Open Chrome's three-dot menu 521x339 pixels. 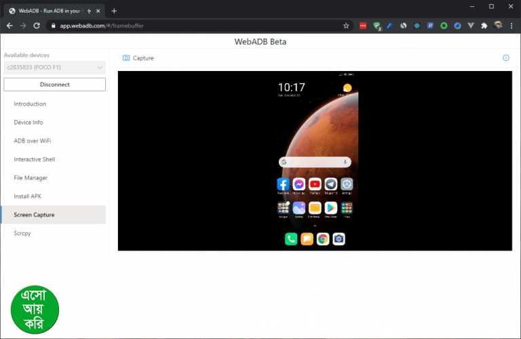click(x=512, y=26)
